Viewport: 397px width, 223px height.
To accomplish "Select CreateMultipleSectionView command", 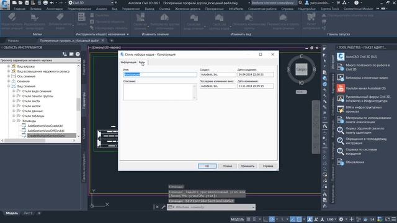I will pyautogui.click(x=46, y=136).
